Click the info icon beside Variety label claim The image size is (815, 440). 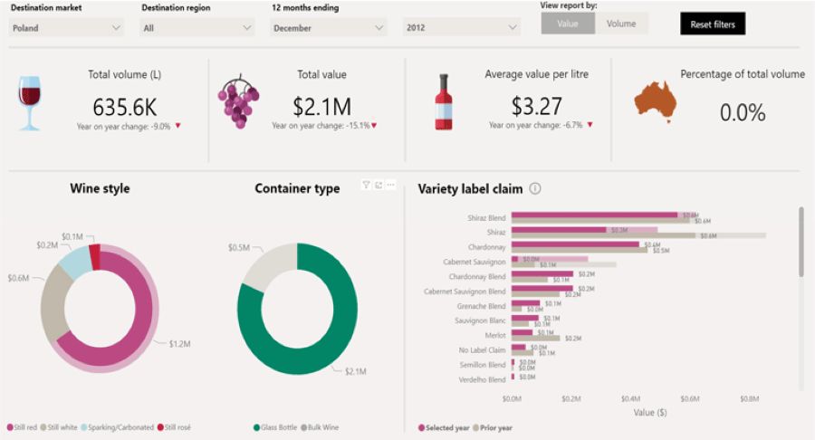pyautogui.click(x=535, y=189)
